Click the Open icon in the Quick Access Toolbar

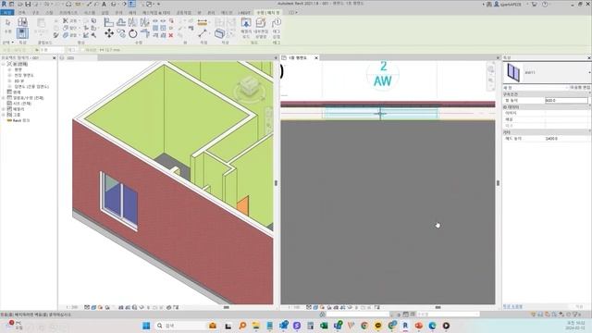coord(19,4)
